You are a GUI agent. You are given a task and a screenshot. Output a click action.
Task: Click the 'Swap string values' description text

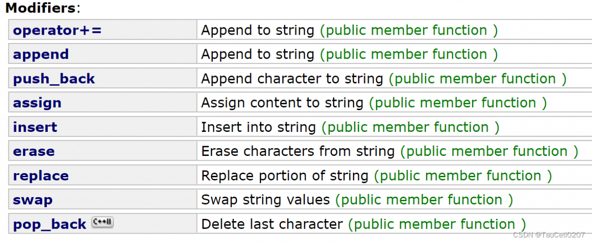point(265,200)
